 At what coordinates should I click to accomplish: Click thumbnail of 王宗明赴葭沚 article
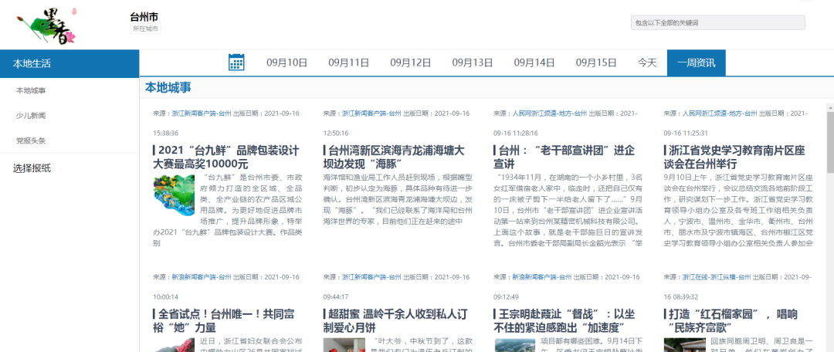pyautogui.click(x=514, y=345)
